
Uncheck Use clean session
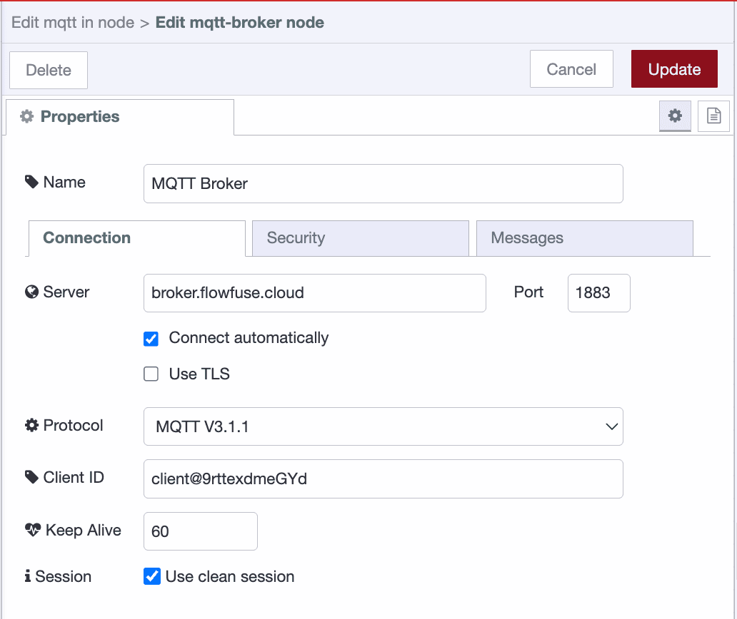(151, 576)
